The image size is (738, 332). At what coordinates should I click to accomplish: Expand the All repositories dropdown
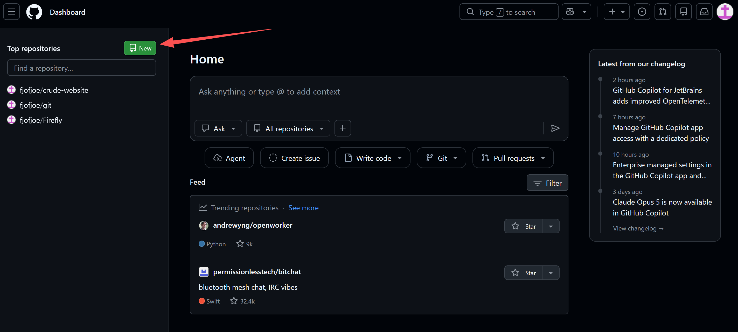[x=288, y=128]
